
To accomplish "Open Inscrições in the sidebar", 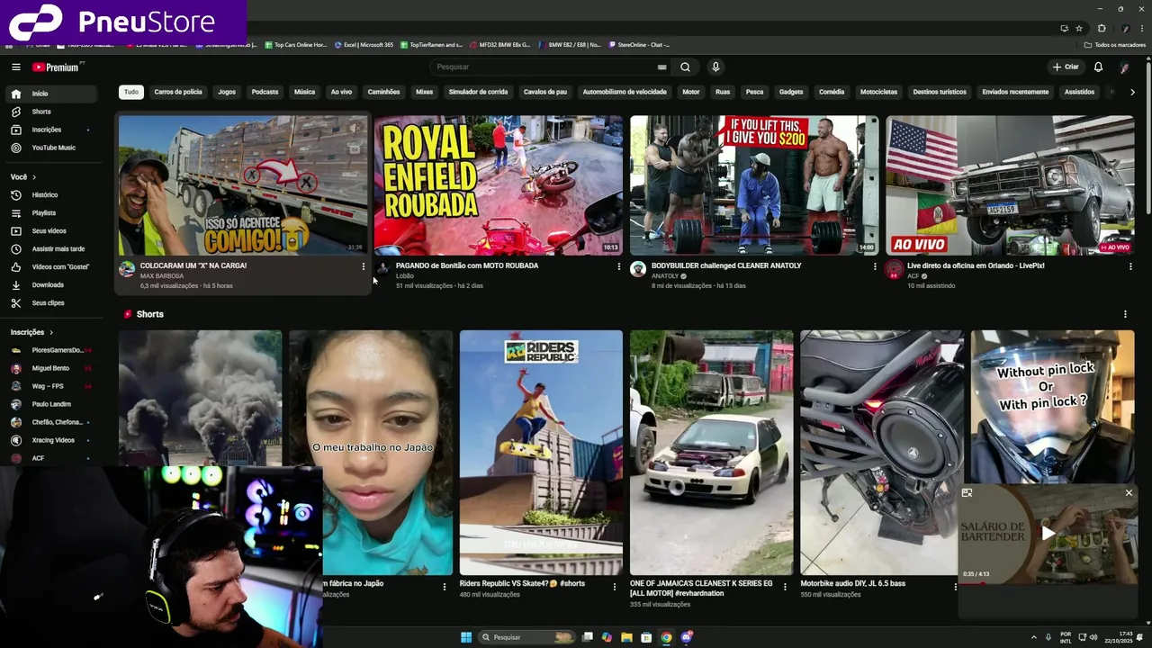I will click(x=52, y=130).
